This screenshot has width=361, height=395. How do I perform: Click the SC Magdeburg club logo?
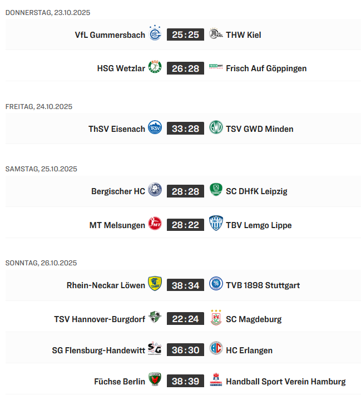(216, 318)
